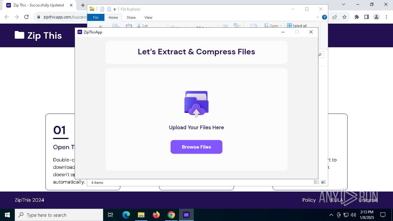
Task: Toggle Chrome side panel icon
Action: pos(367,17)
